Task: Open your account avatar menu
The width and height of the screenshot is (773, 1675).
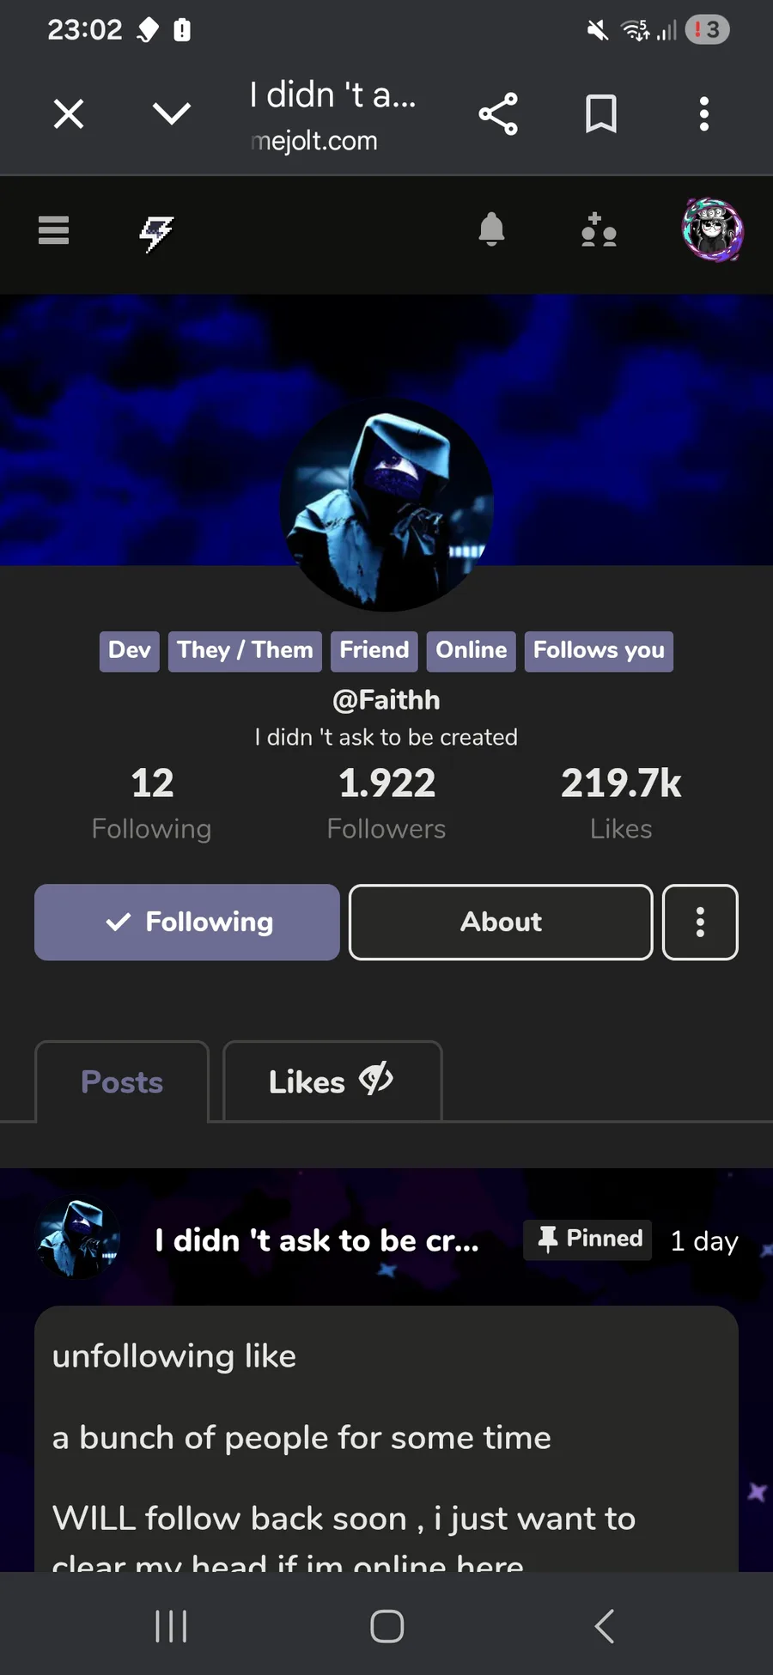Action: pos(712,230)
